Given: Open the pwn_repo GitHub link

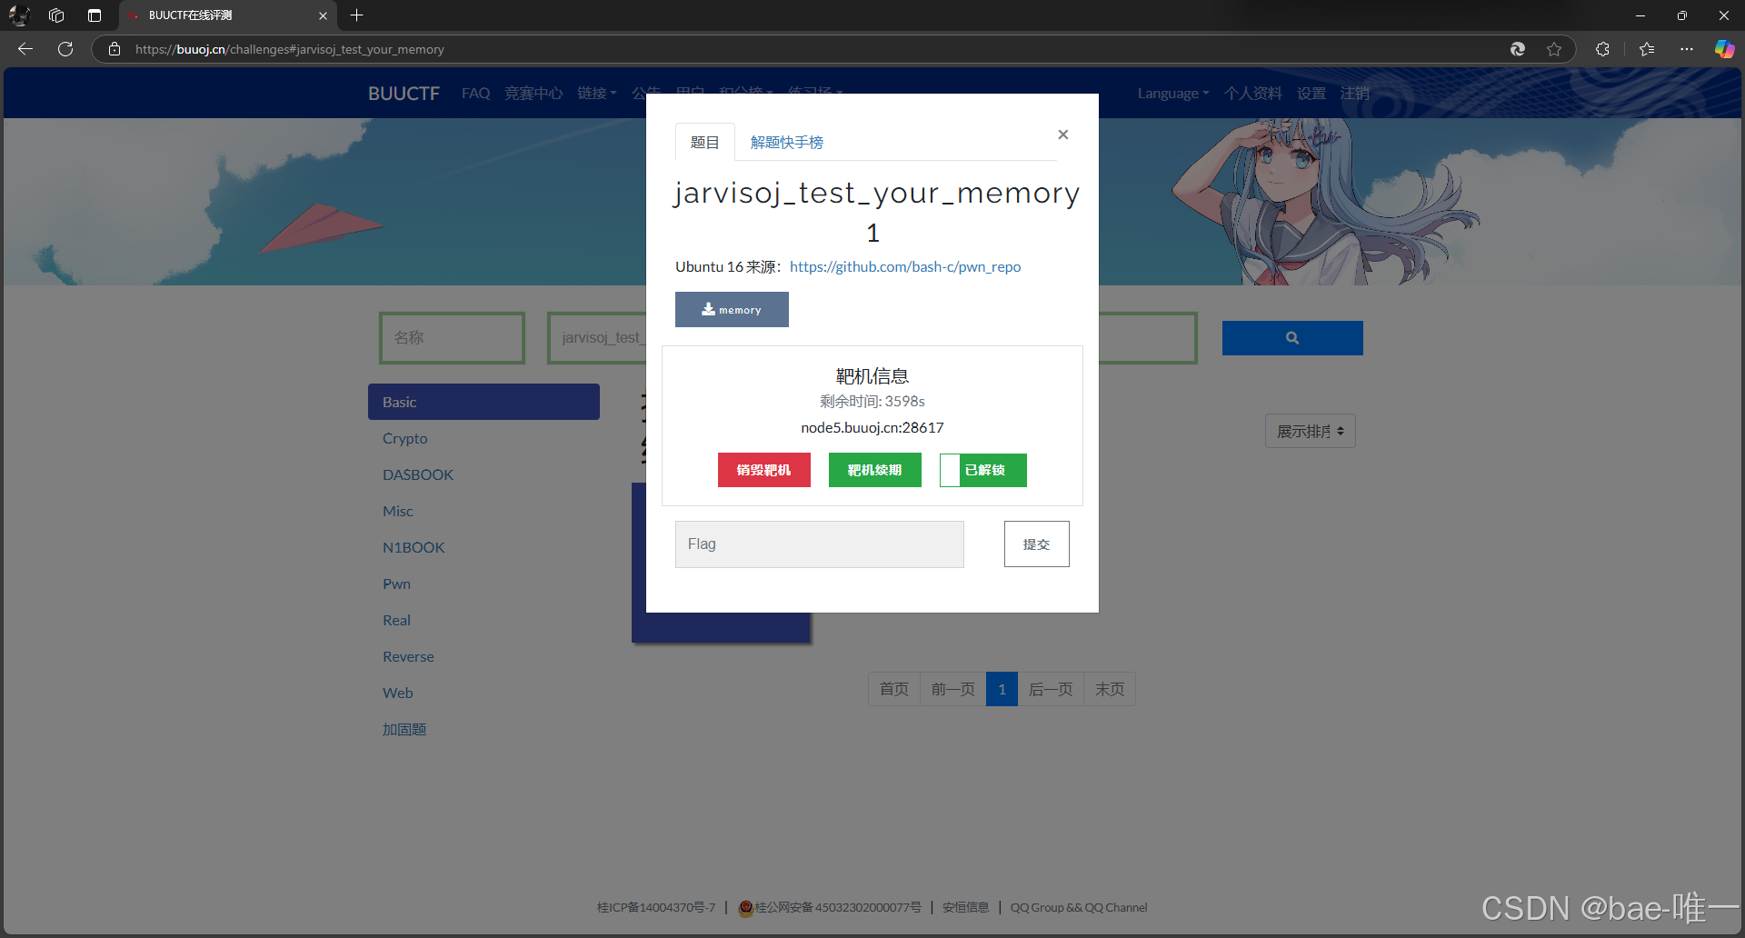Looking at the screenshot, I should (904, 266).
